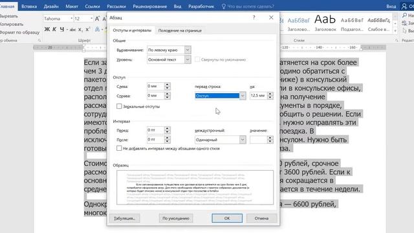Click the Select cursor icon in ribbon
The height and width of the screenshot is (233, 414).
(x=404, y=30)
